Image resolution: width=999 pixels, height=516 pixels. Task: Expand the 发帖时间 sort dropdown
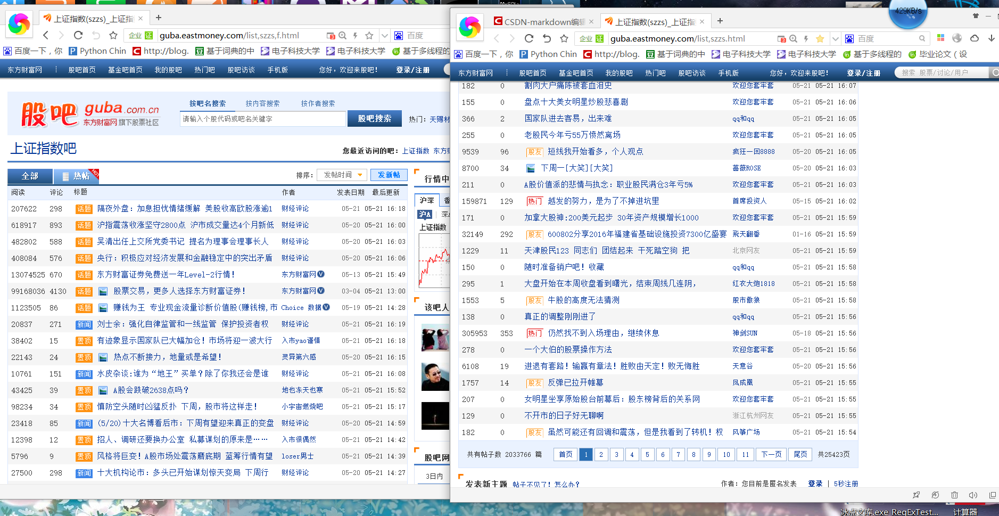point(341,175)
